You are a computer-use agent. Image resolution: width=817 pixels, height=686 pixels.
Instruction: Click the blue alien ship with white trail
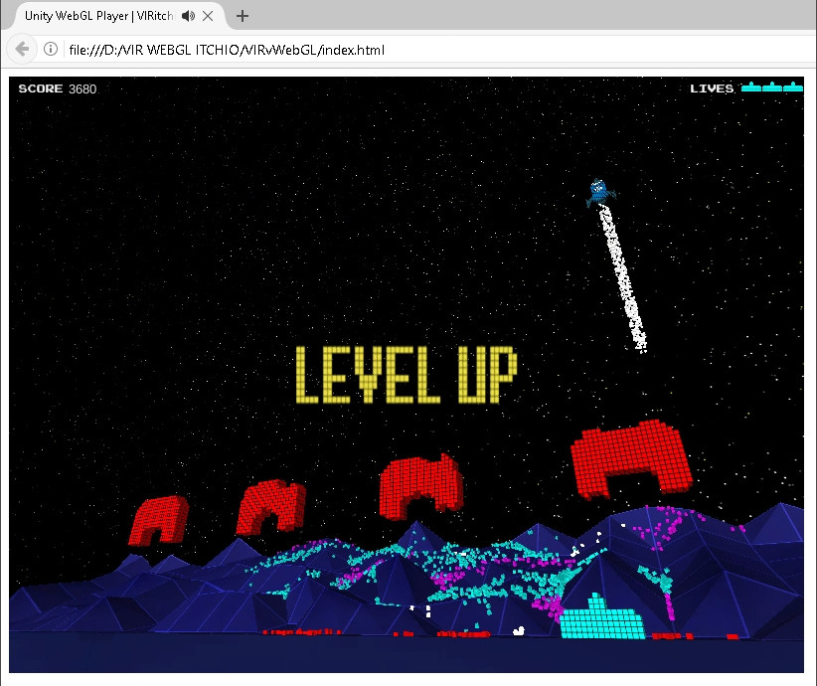pos(599,192)
